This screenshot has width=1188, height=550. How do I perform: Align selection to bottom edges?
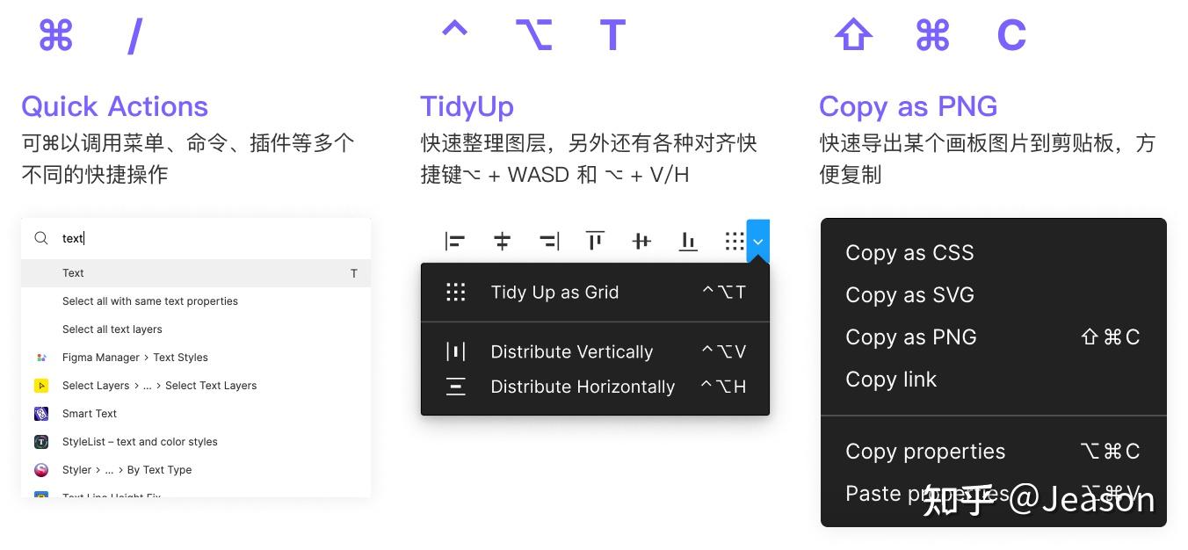click(688, 241)
